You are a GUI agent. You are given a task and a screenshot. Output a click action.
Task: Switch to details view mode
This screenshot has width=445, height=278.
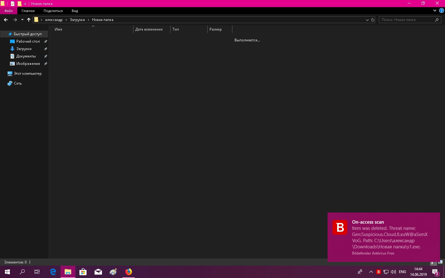point(433,263)
